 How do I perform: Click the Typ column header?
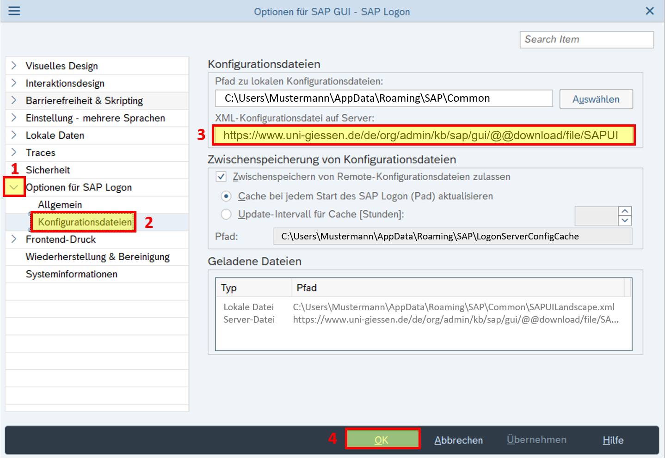[x=254, y=288]
